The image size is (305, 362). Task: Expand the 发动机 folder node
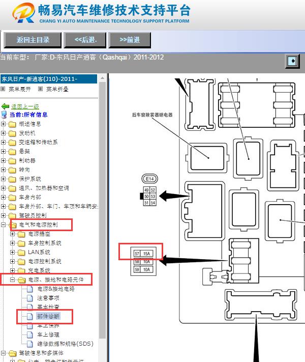coord(3,133)
